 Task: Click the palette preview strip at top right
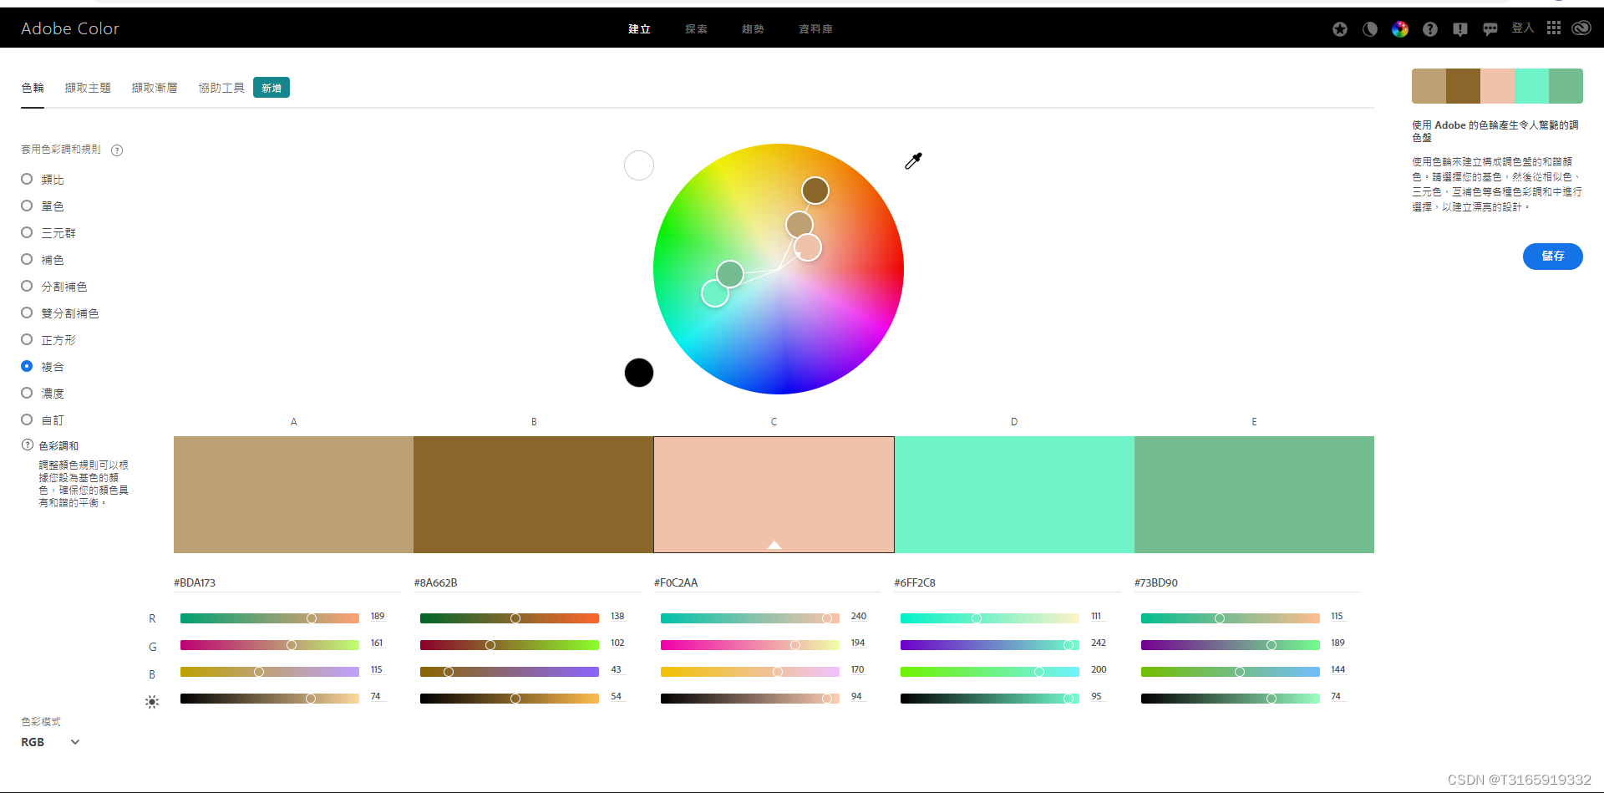pyautogui.click(x=1497, y=86)
